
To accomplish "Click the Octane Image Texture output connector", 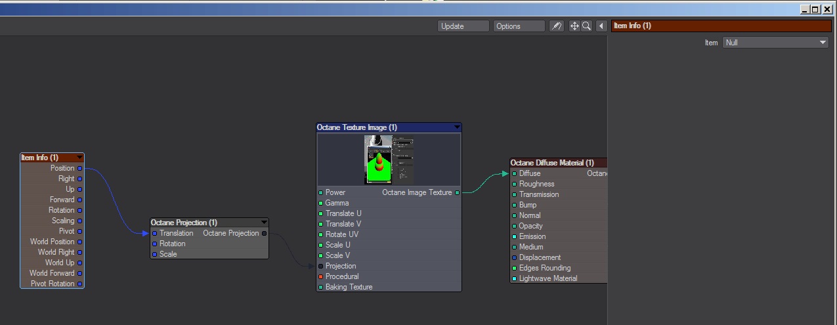I will coord(457,192).
